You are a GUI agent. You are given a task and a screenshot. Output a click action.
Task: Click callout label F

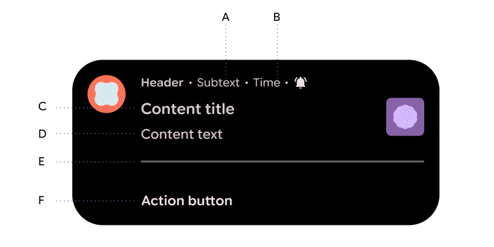(41, 200)
